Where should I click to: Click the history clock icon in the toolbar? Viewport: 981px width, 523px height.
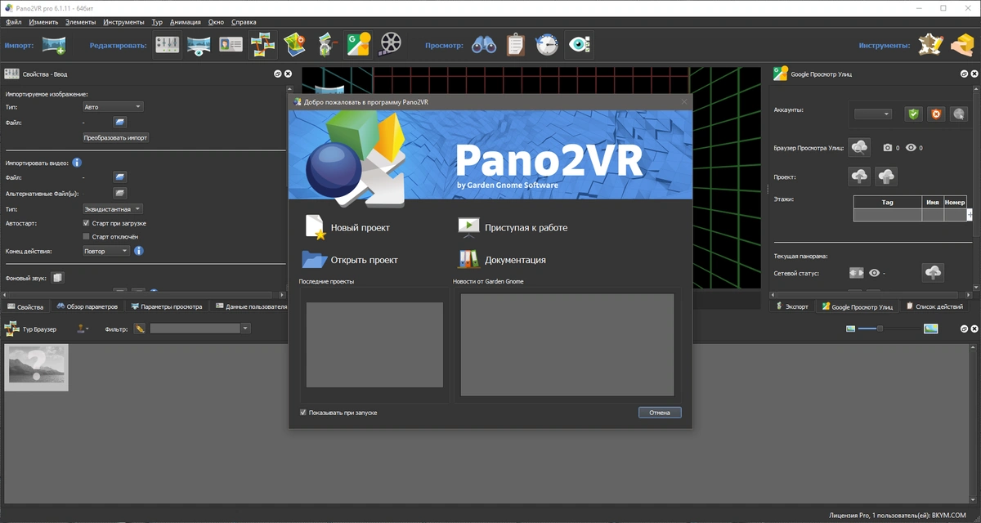pyautogui.click(x=547, y=45)
